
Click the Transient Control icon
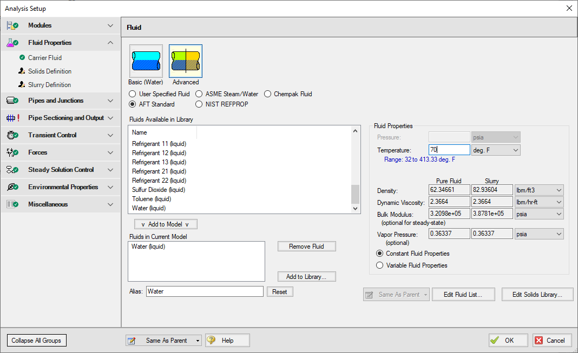pyautogui.click(x=13, y=135)
